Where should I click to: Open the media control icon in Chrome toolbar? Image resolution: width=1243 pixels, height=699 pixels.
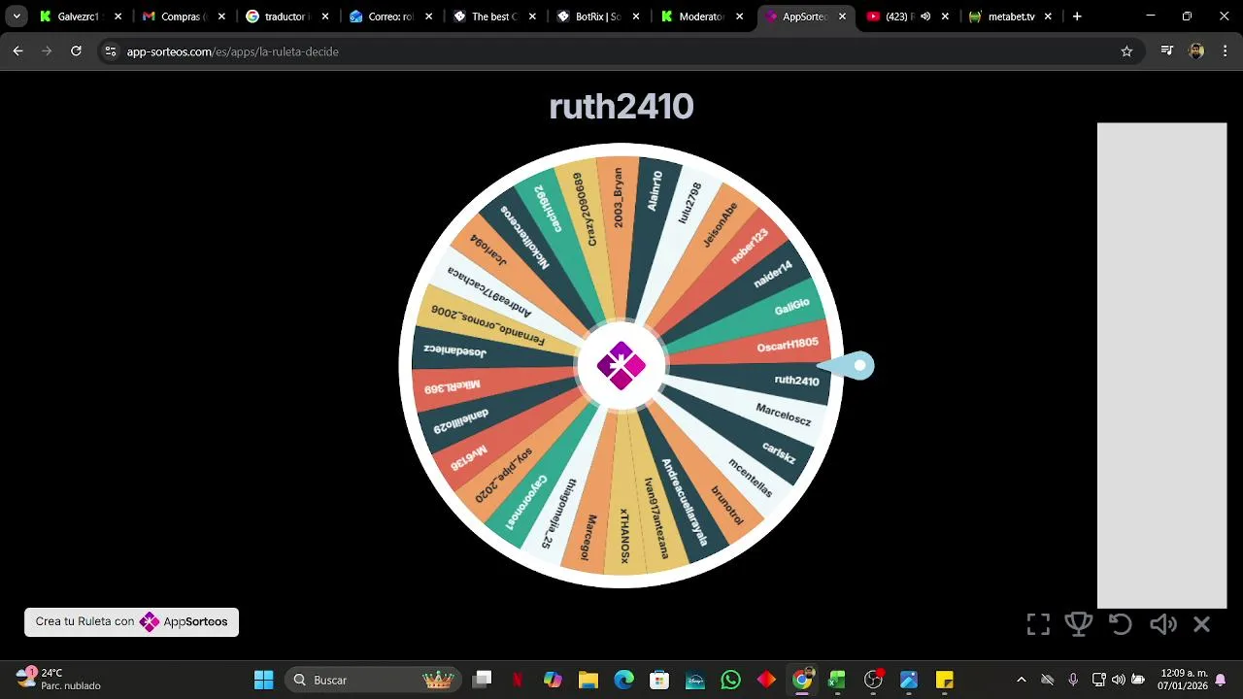[x=1167, y=51]
